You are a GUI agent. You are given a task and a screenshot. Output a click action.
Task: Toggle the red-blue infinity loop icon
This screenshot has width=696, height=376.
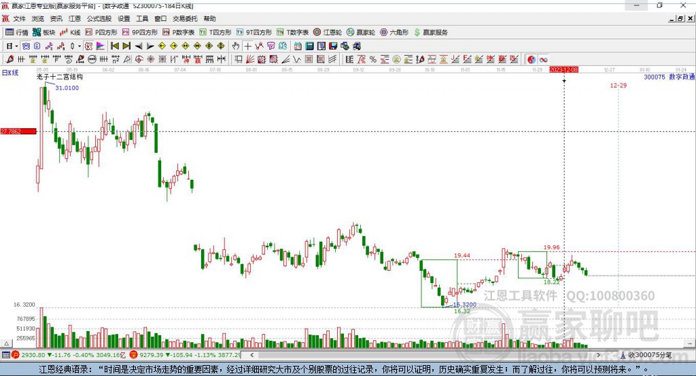(x=543, y=60)
